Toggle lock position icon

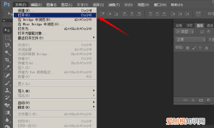(200, 48)
